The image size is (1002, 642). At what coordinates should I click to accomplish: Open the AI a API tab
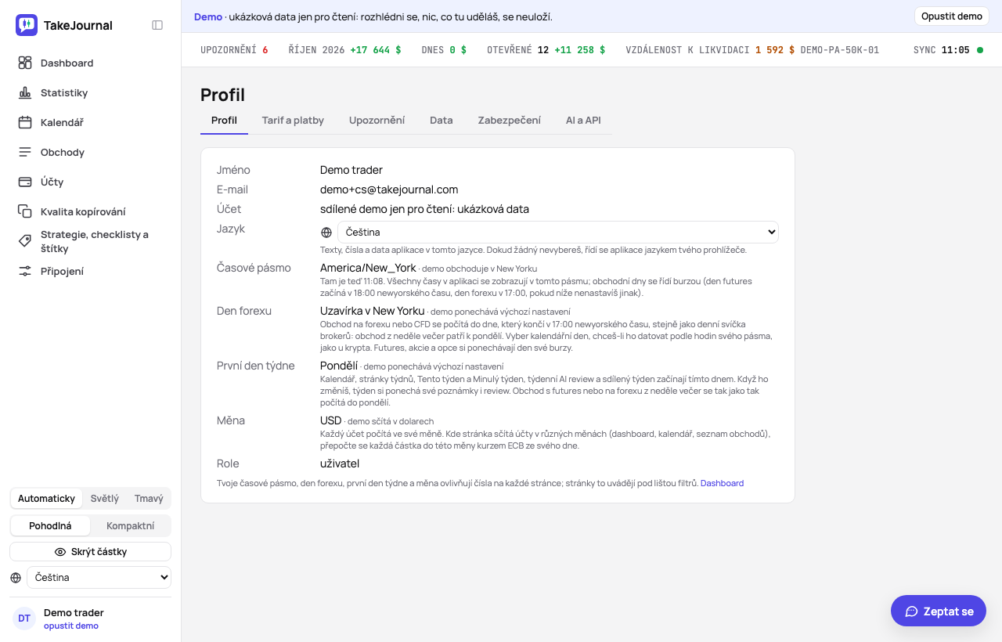coord(583,121)
